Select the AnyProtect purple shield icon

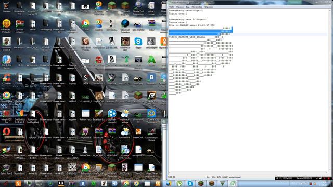pos(85,133)
